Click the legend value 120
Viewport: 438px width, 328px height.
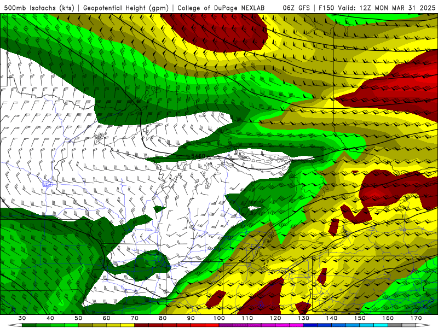[275, 318]
